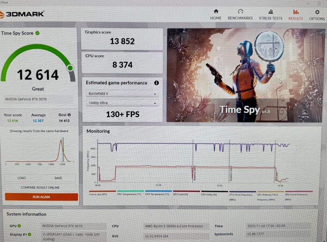Click COMPARE RESULT ONLINE button
Image resolution: width=327 pixels, height=242 pixels.
tap(40, 188)
